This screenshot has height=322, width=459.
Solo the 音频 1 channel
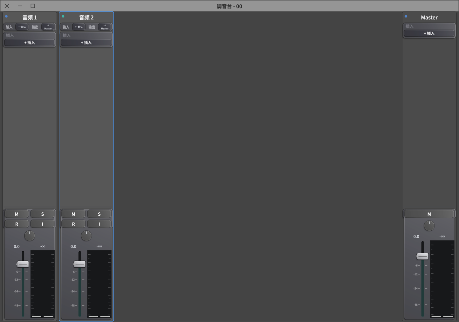pos(43,214)
